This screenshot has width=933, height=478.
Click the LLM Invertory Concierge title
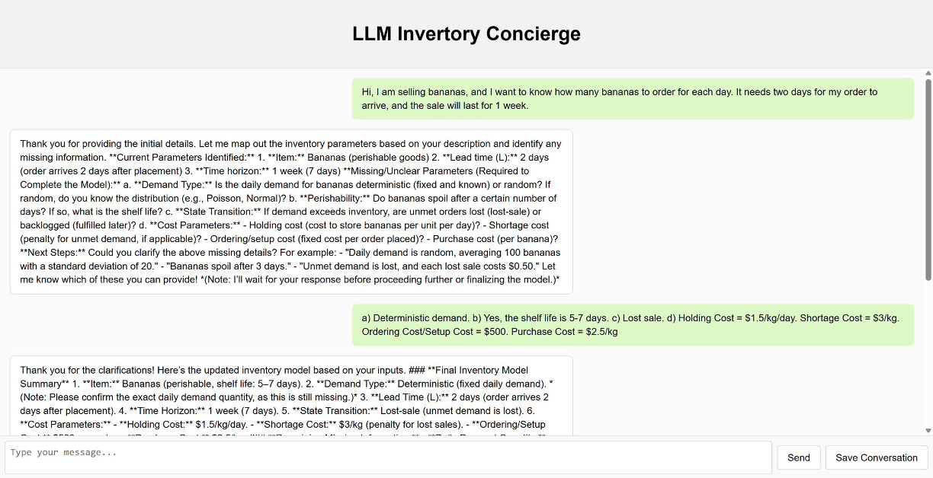(466, 33)
